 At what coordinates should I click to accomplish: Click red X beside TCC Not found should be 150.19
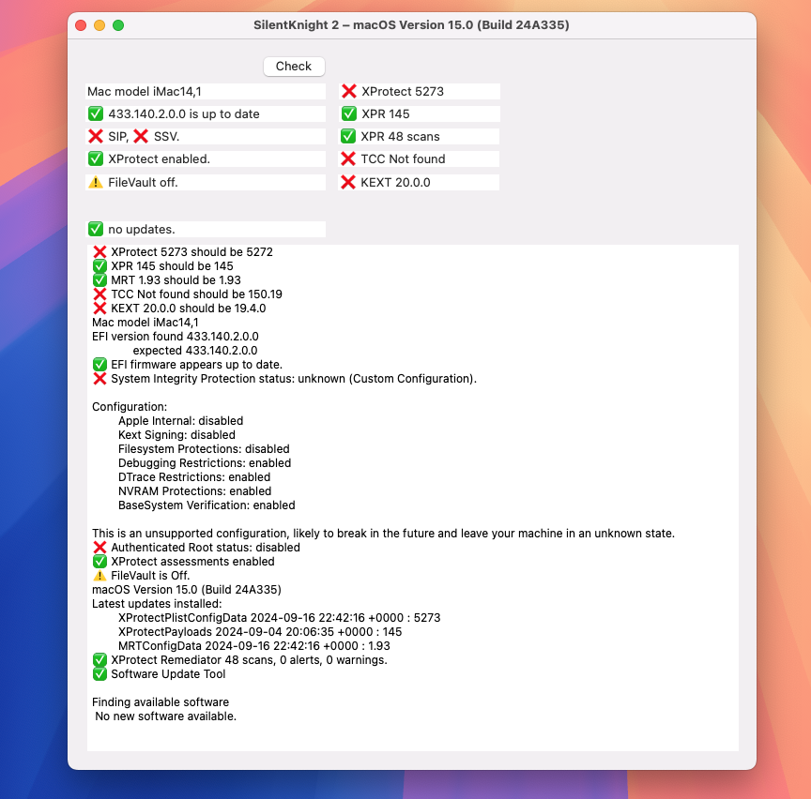(x=99, y=294)
